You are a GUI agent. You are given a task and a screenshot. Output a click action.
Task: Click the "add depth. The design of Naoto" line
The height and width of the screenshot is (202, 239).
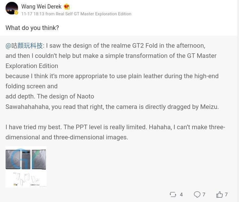pyautogui.click(x=50, y=96)
